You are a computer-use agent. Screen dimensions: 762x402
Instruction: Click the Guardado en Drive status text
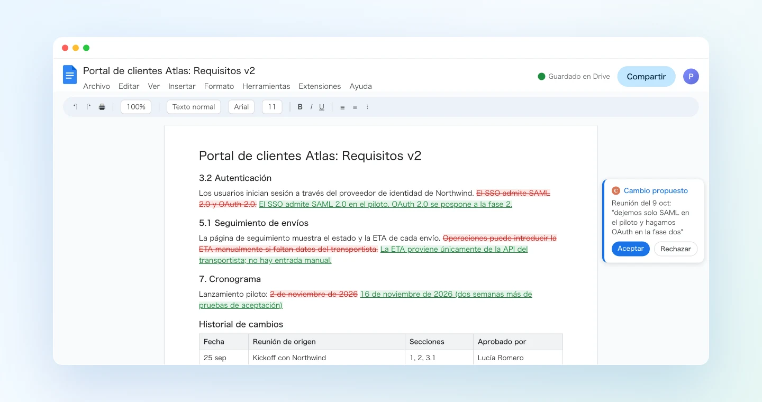pos(579,77)
